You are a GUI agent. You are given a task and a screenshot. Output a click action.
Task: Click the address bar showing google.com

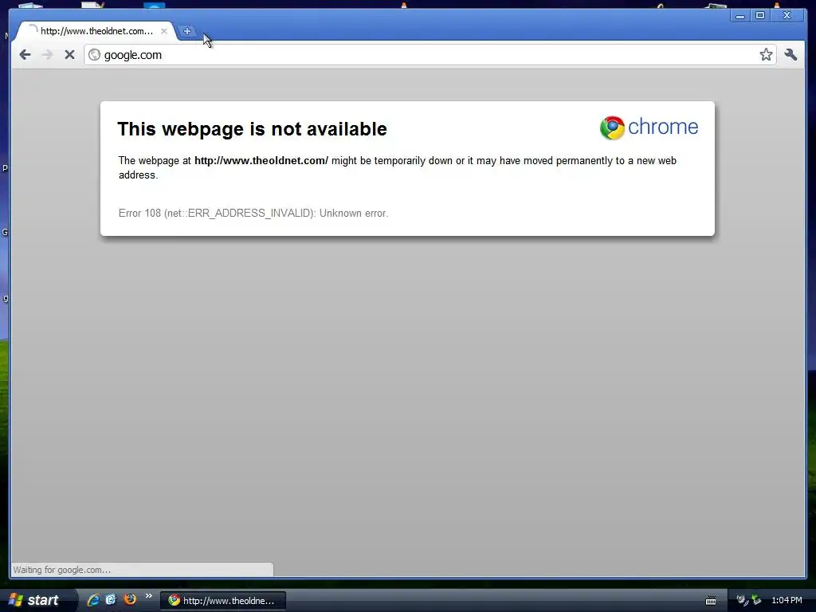tap(430, 55)
